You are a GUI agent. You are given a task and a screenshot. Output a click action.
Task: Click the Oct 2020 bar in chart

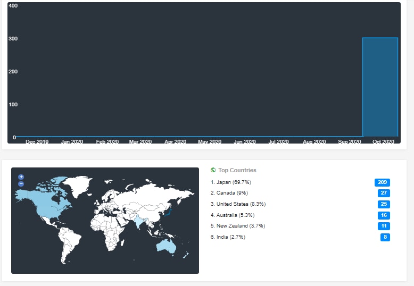click(380, 87)
